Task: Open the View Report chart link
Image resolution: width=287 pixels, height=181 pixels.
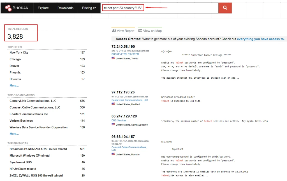Action: [x=123, y=31]
